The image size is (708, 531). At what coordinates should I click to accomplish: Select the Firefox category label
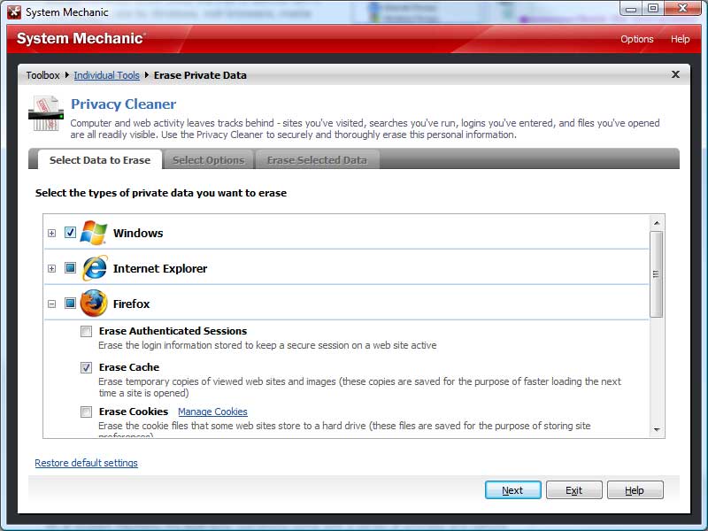131,304
